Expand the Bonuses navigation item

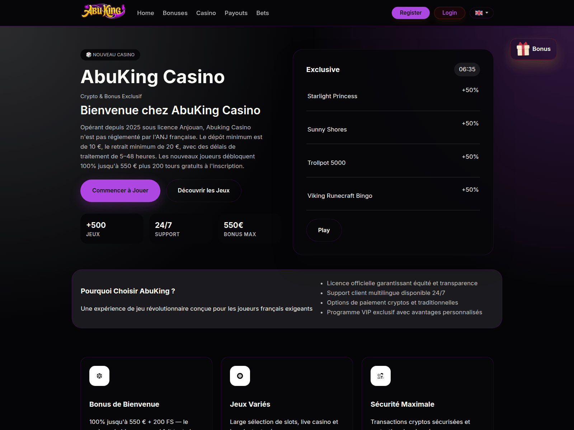pyautogui.click(x=175, y=13)
